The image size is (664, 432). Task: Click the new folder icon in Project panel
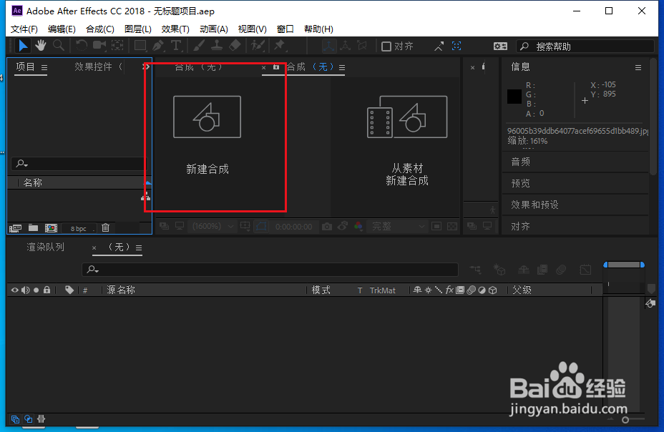[33, 227]
